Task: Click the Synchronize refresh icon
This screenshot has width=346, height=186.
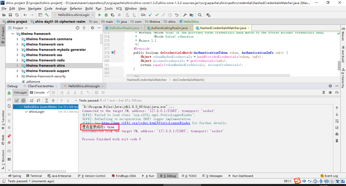Action: (x=17, y=15)
